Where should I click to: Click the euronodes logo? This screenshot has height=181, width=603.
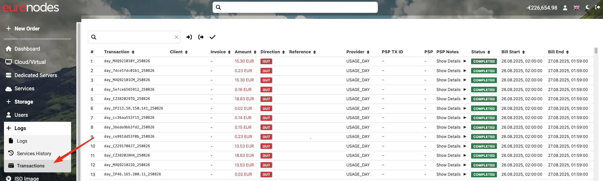coord(31,7)
